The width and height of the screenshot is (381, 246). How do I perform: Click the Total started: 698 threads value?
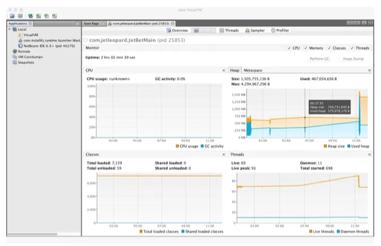pyautogui.click(x=316, y=169)
